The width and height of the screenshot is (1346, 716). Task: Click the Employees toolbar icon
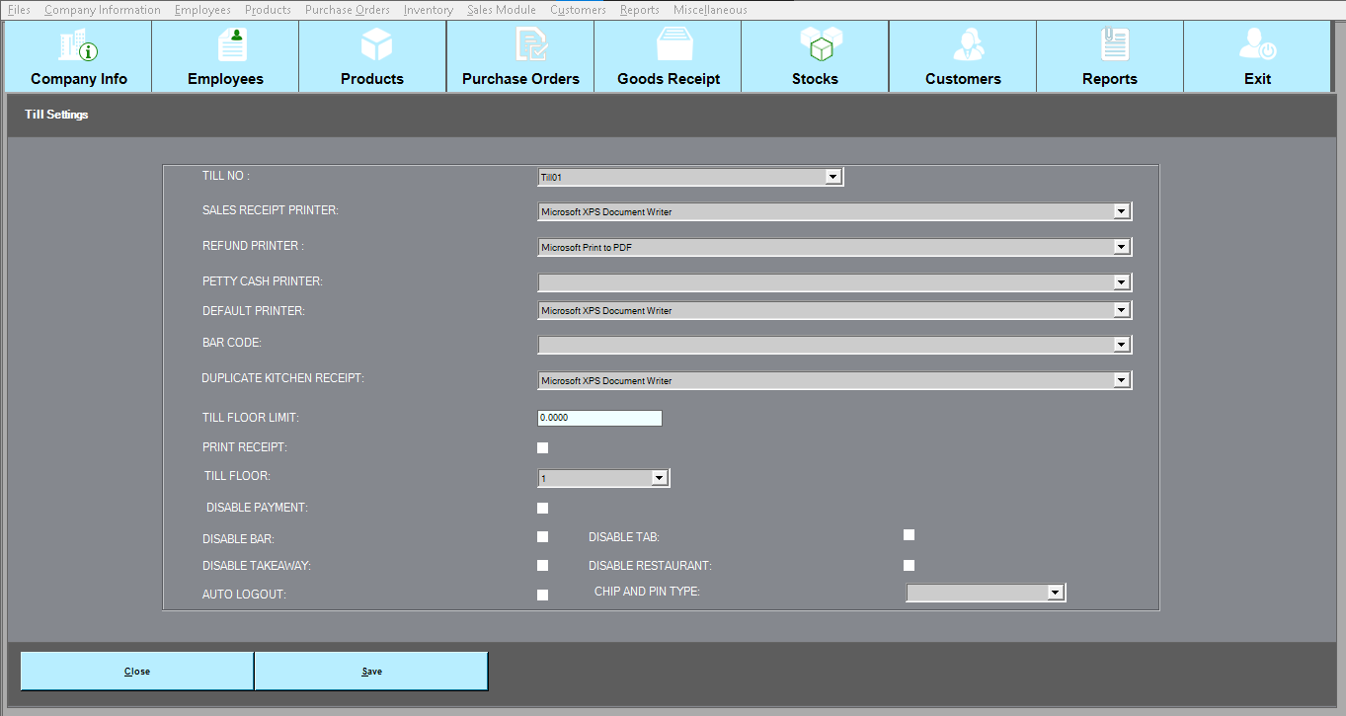(x=226, y=46)
